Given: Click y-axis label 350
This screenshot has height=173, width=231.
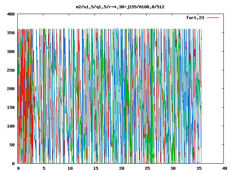Looking at the screenshot, I should (x=11, y=33).
